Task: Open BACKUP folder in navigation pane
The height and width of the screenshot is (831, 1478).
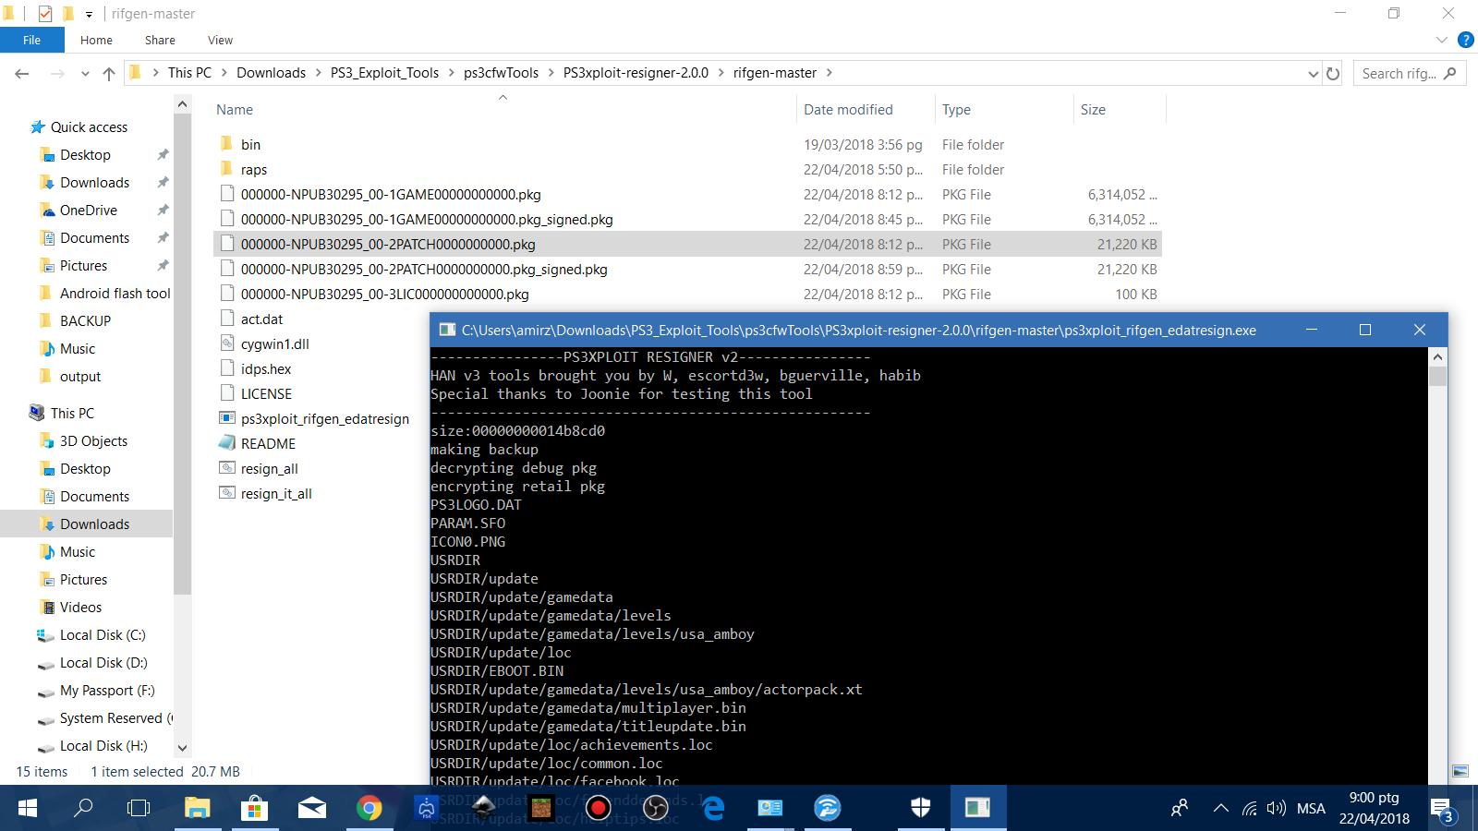Action: pos(85,321)
